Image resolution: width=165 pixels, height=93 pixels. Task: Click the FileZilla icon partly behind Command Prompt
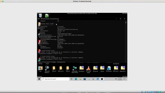point(39,42)
